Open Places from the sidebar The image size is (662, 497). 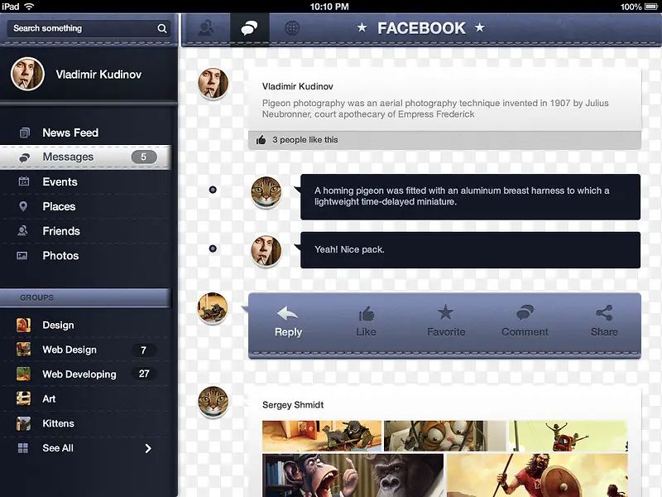coord(59,206)
